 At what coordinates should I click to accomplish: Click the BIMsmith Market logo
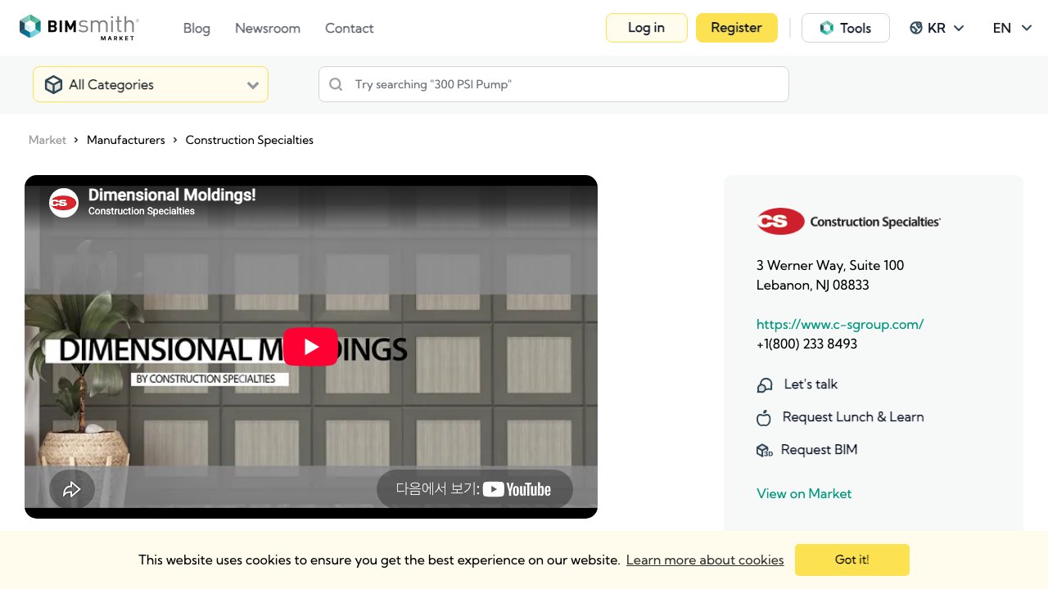pos(79,28)
